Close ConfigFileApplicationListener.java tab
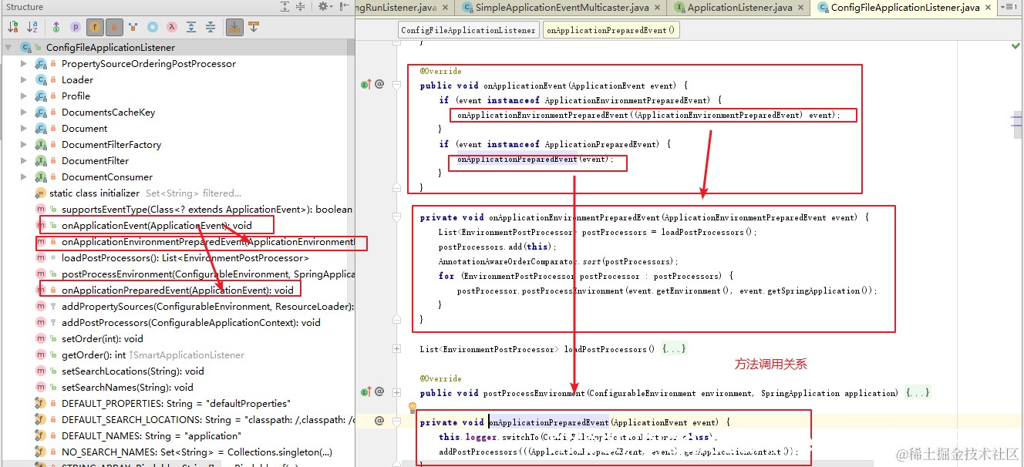Screen dimensions: 1024x467 point(989,8)
